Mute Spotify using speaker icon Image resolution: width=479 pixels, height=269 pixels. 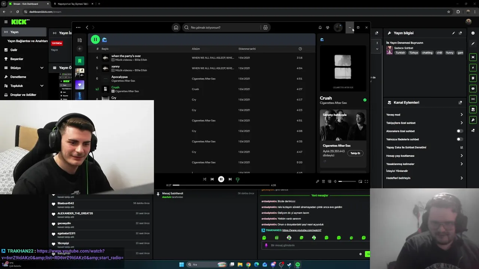coord(335,182)
